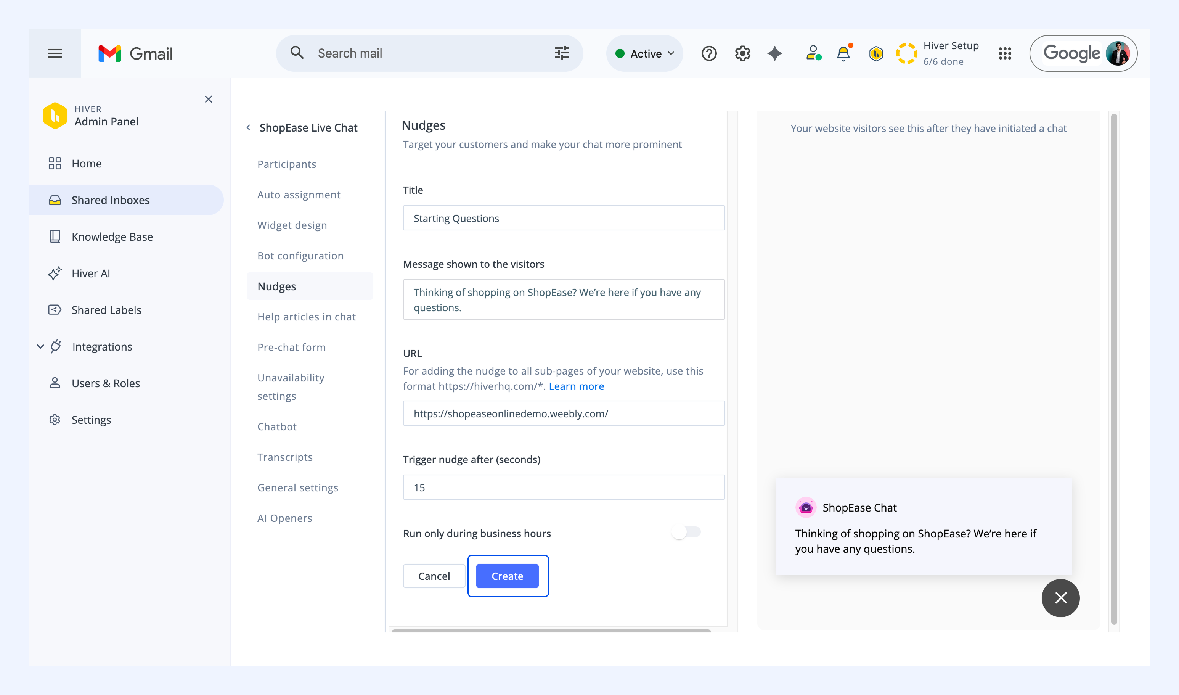Click the form horizontal scrollbar
This screenshot has height=695, width=1179.
[x=551, y=631]
